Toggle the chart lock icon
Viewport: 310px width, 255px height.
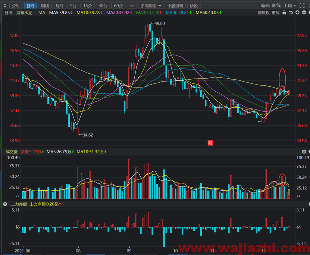284,12
